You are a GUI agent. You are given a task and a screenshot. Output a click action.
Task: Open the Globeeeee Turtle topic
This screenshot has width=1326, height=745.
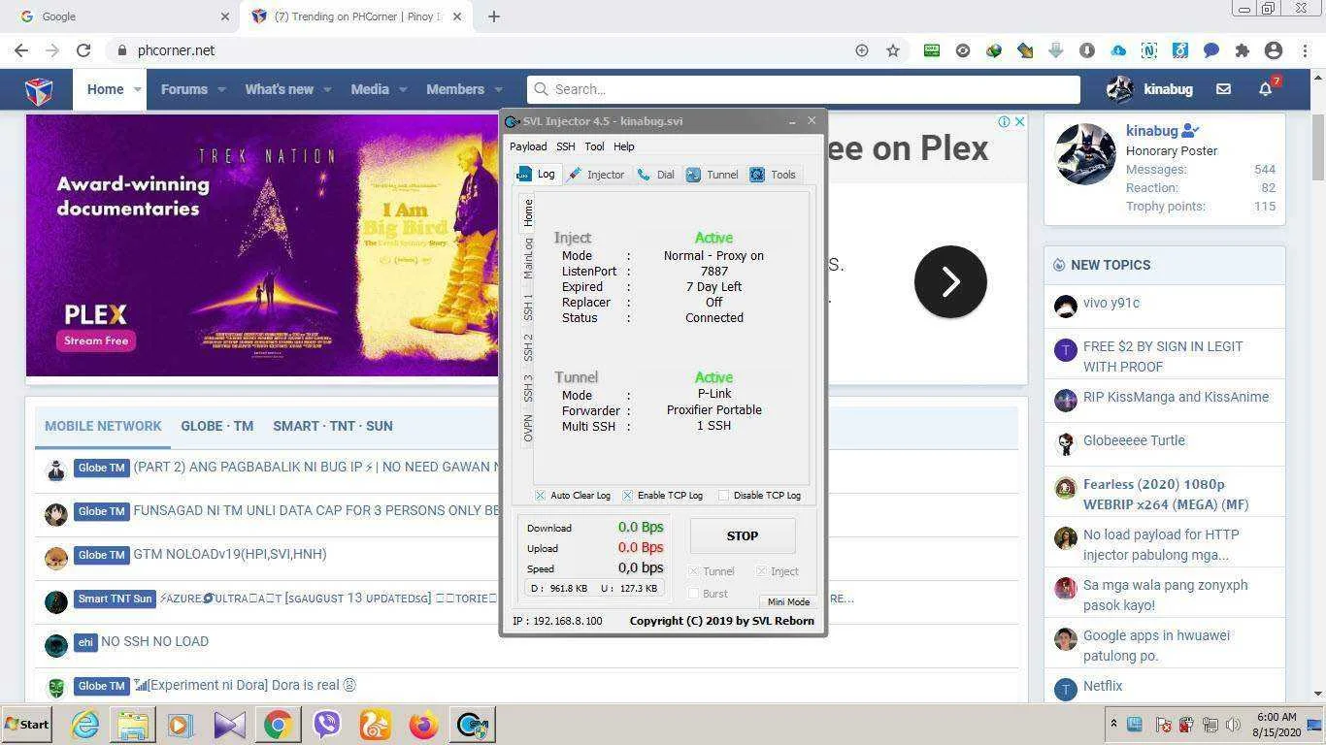click(1134, 440)
